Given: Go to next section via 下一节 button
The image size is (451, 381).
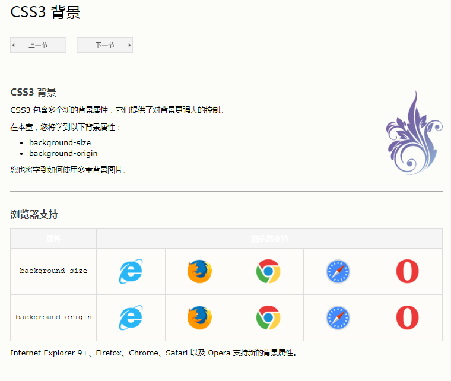Looking at the screenshot, I should click(104, 45).
